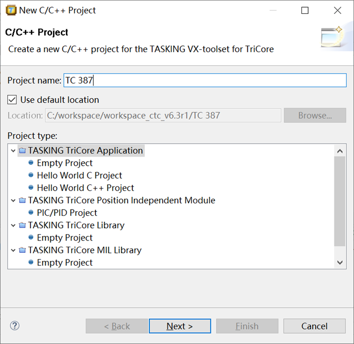
Task: Uncheck the Use default location checkbox
Action: coord(12,99)
